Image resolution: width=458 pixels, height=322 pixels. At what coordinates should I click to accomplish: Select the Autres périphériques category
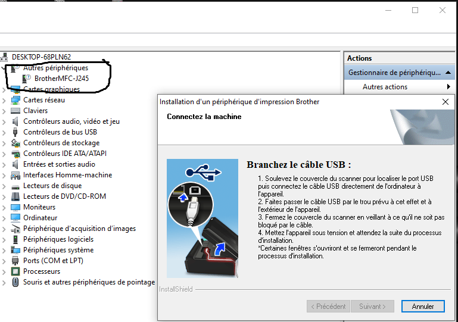pos(56,68)
